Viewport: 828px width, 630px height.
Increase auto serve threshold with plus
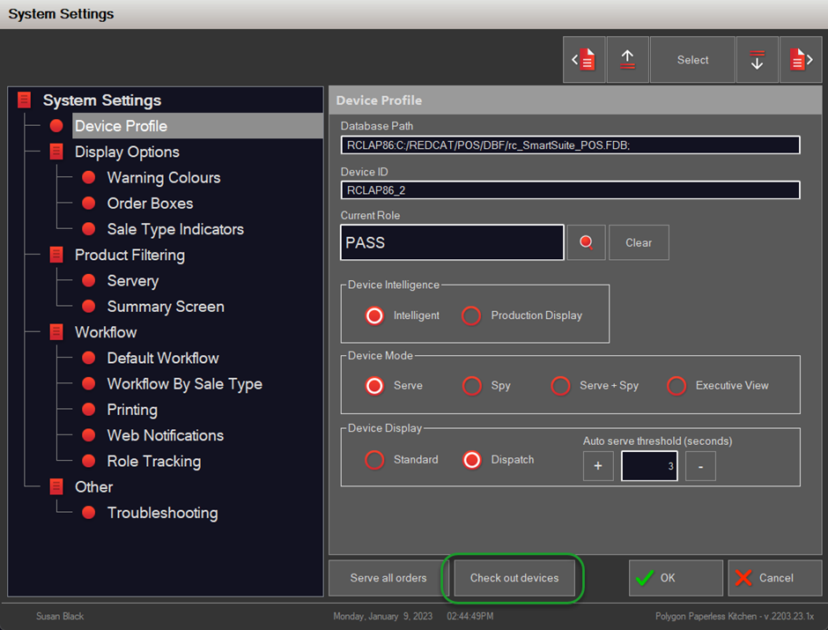click(598, 466)
